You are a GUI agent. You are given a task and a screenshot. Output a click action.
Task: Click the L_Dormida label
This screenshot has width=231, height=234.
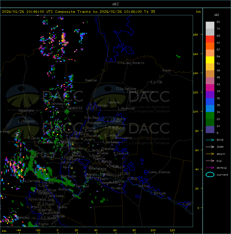158,193
